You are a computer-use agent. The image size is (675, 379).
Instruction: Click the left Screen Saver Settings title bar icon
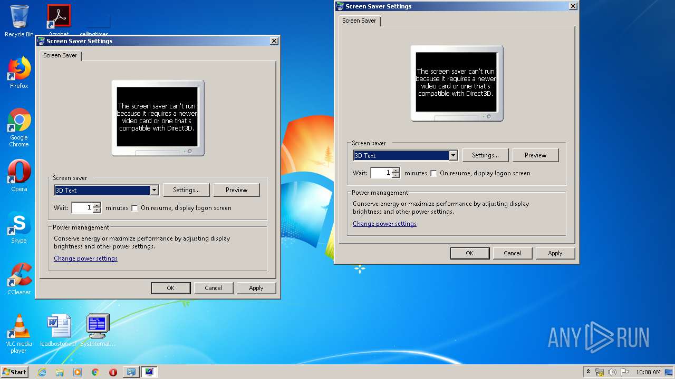41,41
